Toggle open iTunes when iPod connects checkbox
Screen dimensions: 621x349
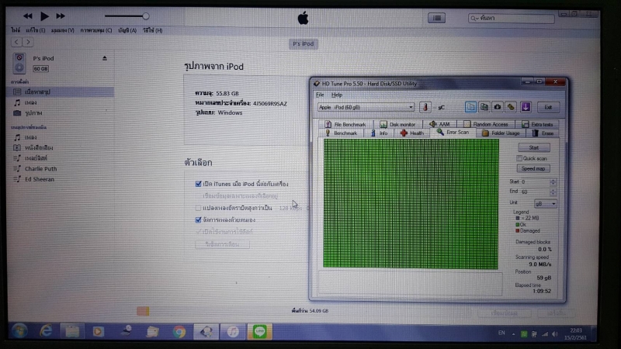(x=199, y=184)
